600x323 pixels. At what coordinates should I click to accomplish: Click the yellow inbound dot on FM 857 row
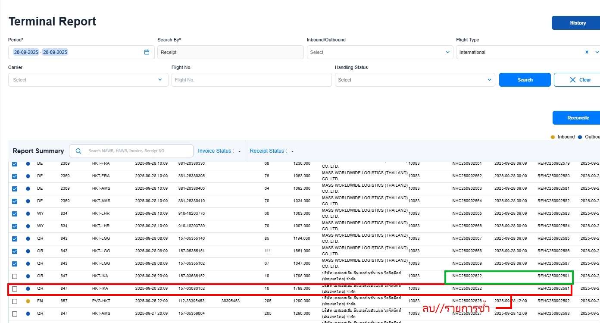click(28, 301)
